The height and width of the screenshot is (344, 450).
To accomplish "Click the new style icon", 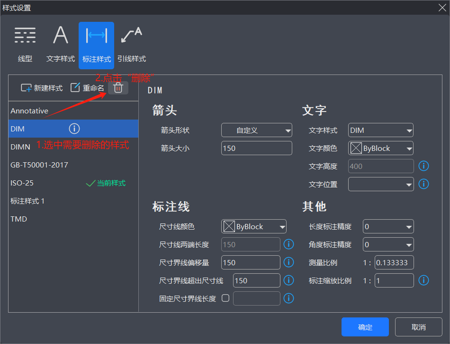I will pyautogui.click(x=26, y=88).
